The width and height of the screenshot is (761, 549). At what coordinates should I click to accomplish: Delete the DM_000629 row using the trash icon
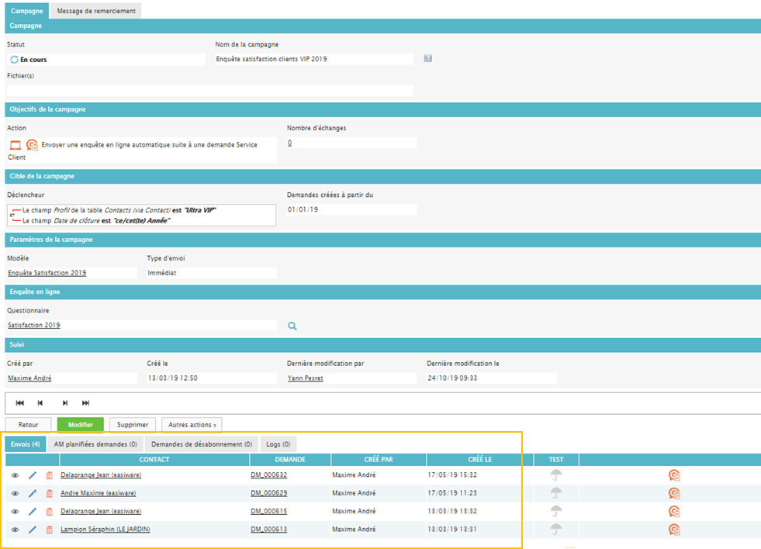click(x=49, y=493)
